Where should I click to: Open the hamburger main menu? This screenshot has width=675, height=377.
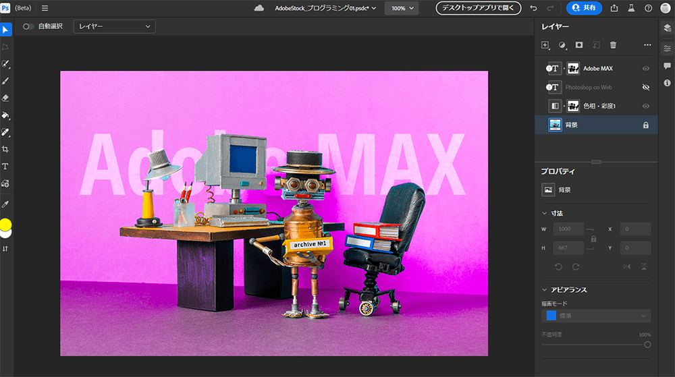click(45, 8)
